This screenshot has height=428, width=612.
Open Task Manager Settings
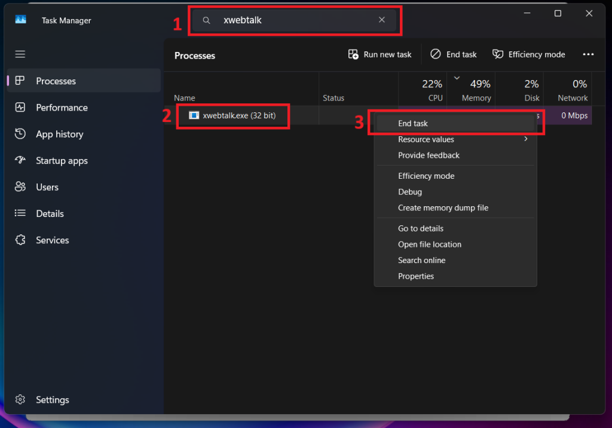pyautogui.click(x=84, y=399)
